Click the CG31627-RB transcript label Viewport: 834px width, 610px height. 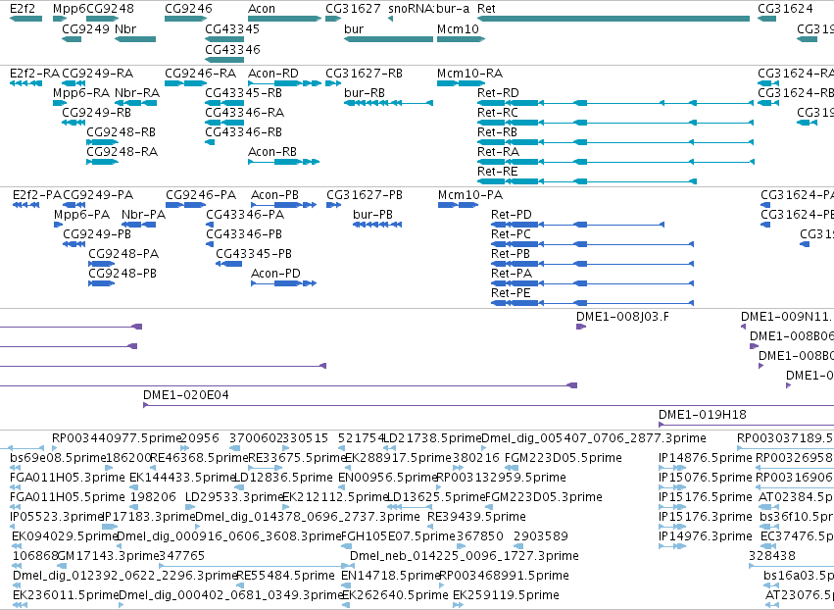(364, 73)
